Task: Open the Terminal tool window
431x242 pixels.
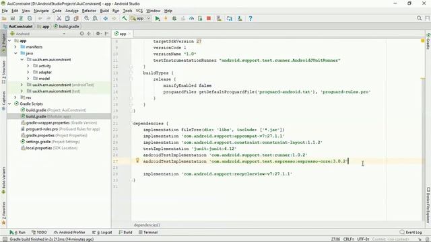Action: 148,232
